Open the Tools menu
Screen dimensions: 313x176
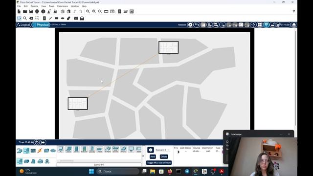[x=51, y=6]
